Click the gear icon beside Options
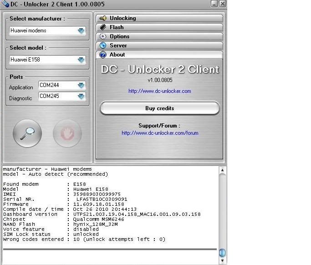The height and width of the screenshot is (265, 311). (103, 36)
